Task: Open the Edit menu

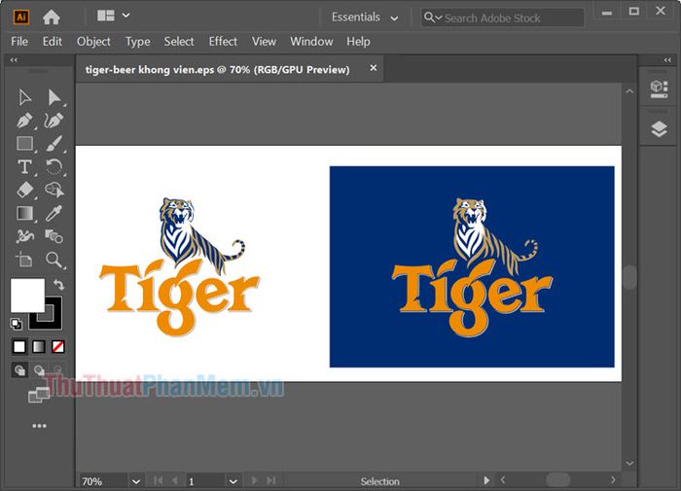Action: point(53,41)
